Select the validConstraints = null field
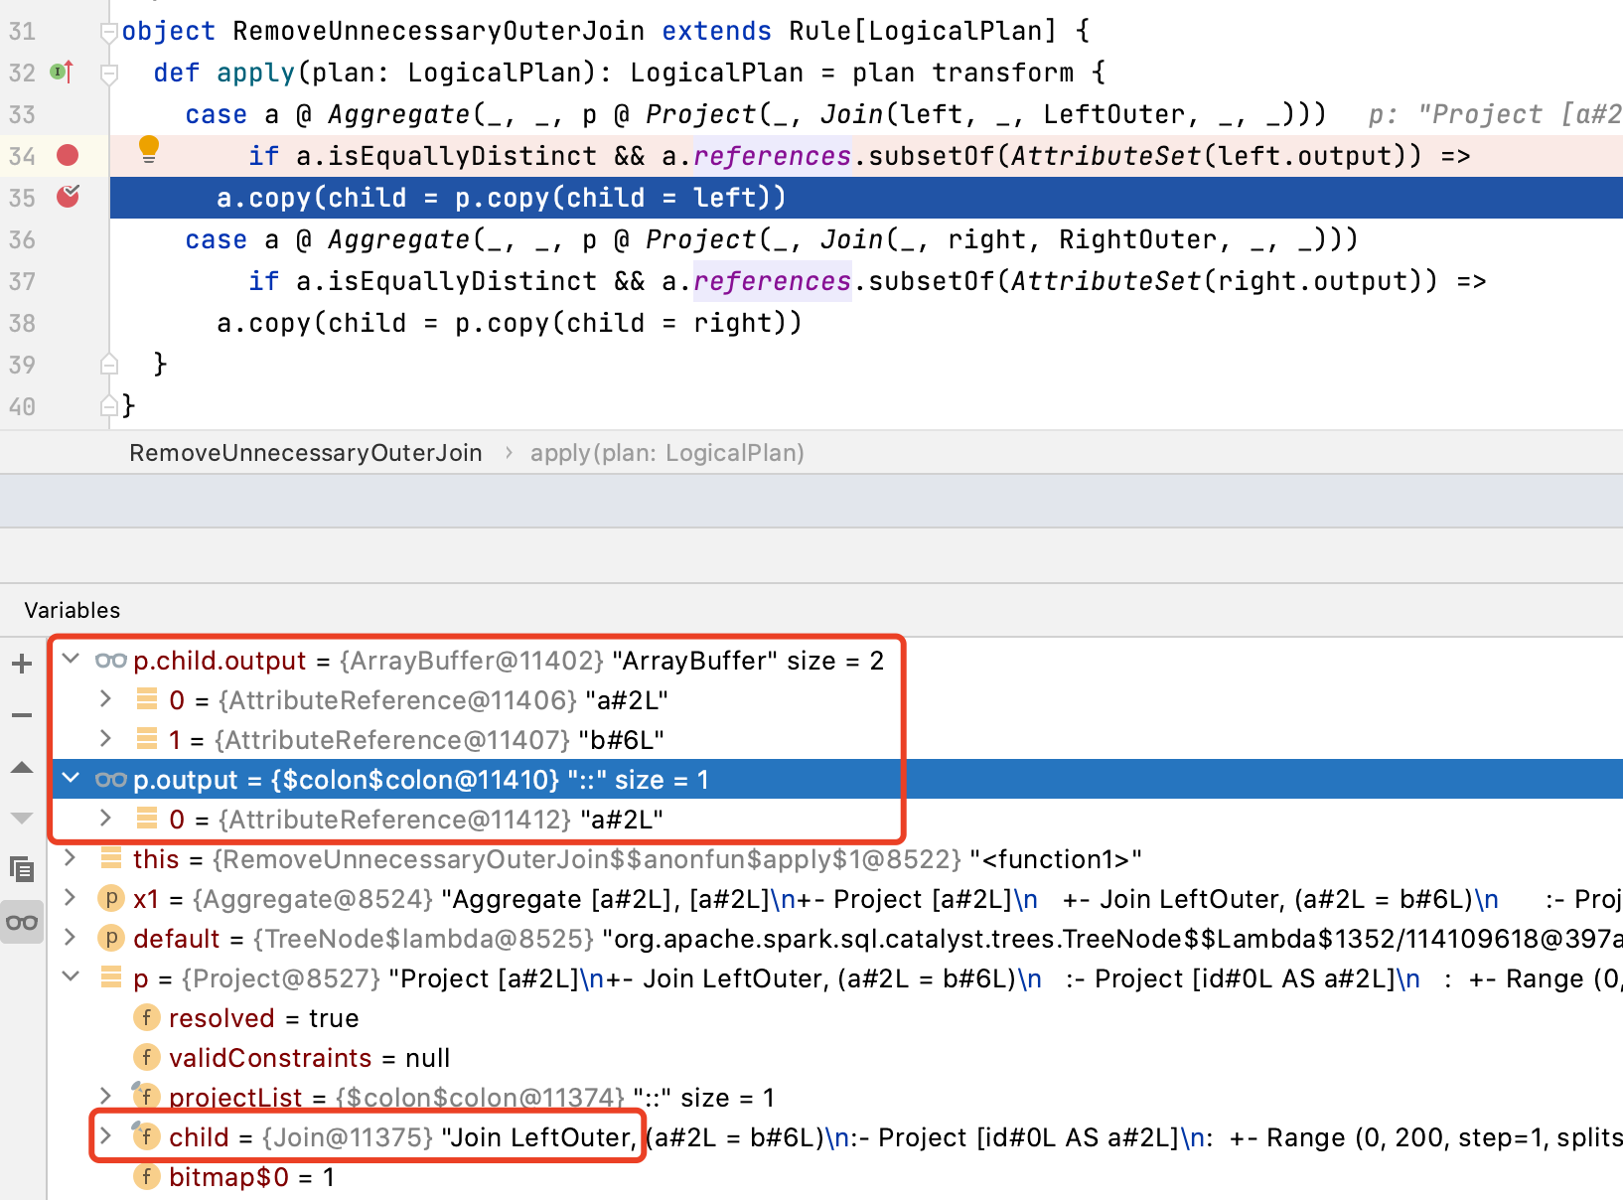 835,1058
